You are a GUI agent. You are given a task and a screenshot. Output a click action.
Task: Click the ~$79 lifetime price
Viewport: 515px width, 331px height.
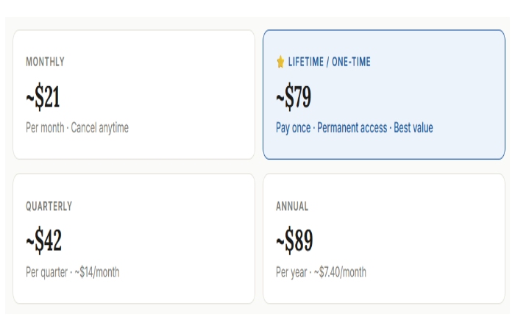293,96
